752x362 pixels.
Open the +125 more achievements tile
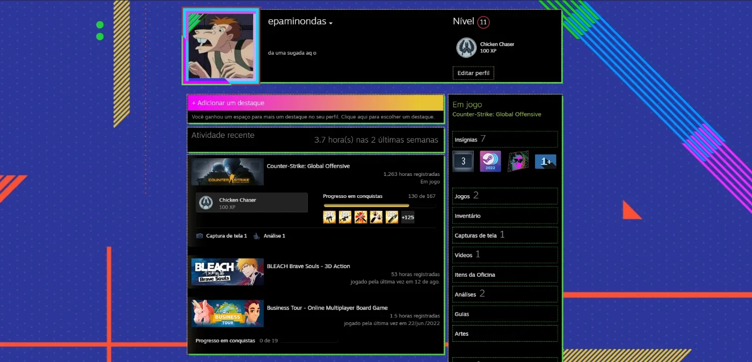408,217
